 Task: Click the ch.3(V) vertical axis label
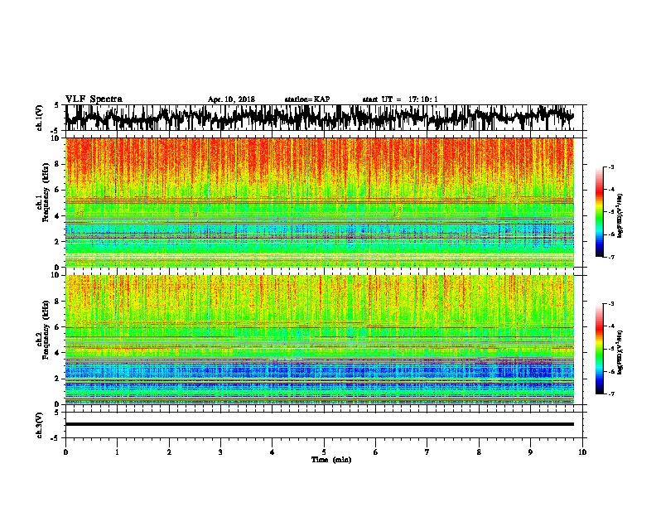click(x=40, y=425)
